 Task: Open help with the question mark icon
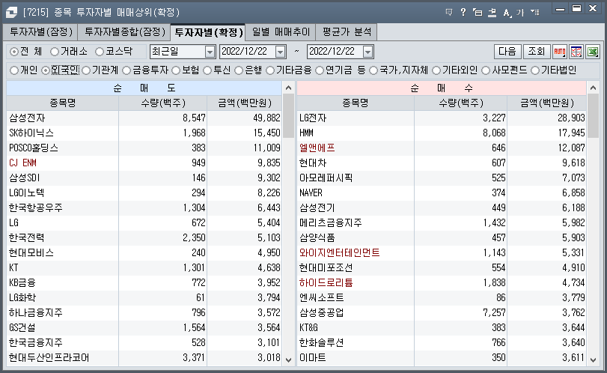[x=463, y=13]
